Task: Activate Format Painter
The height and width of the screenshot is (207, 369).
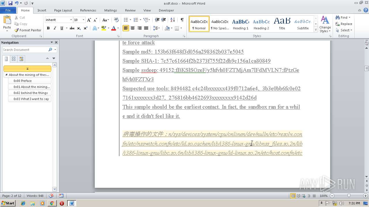Action: pos(28,30)
